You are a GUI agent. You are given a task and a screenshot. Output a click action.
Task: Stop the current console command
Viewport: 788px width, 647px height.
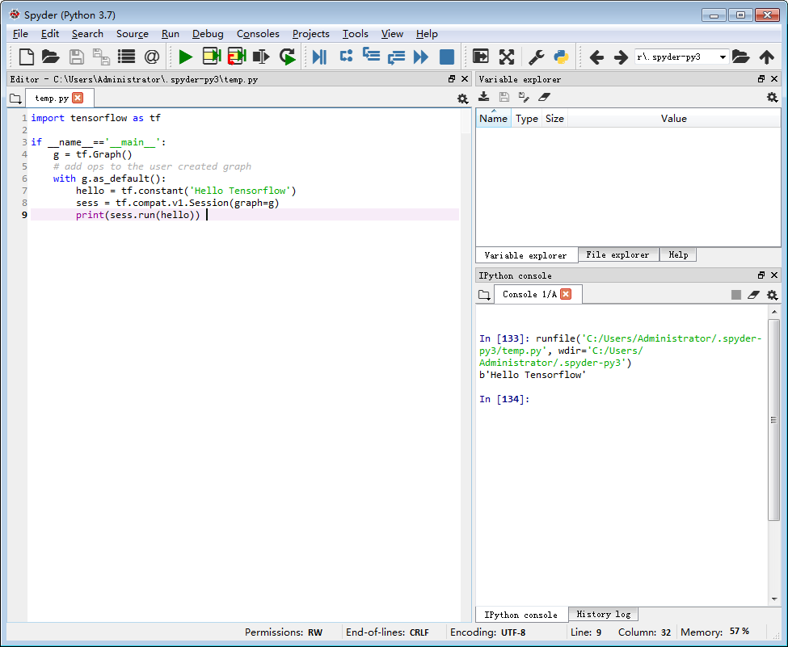[x=736, y=295]
